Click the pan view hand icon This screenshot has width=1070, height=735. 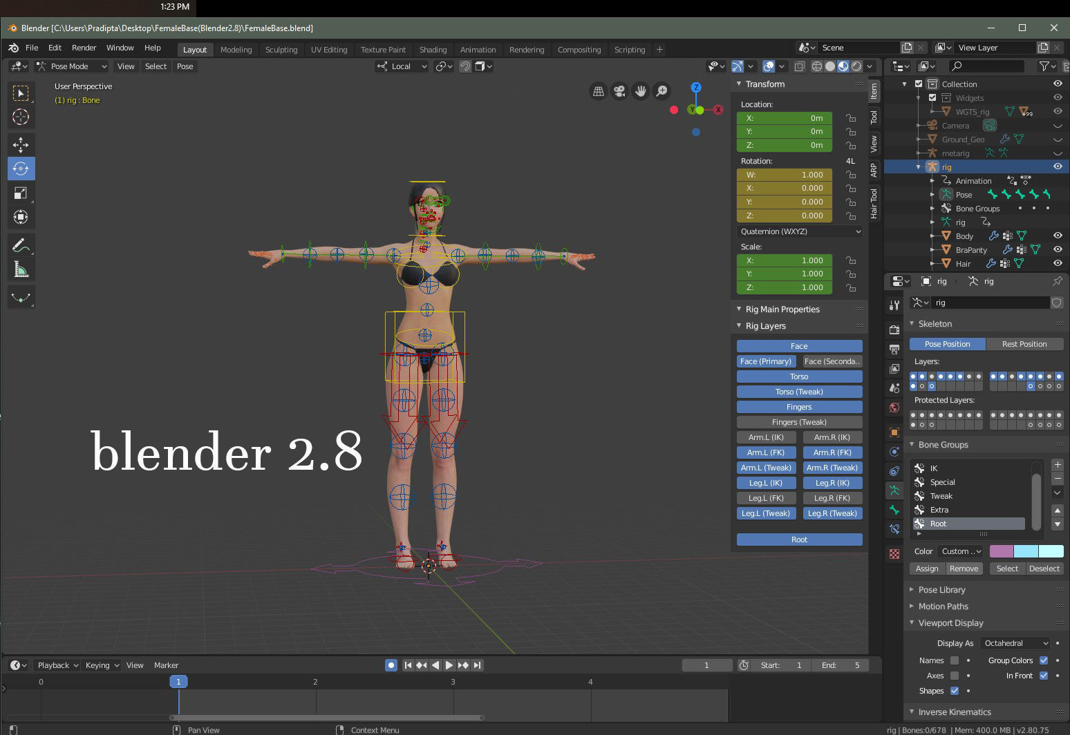click(641, 91)
